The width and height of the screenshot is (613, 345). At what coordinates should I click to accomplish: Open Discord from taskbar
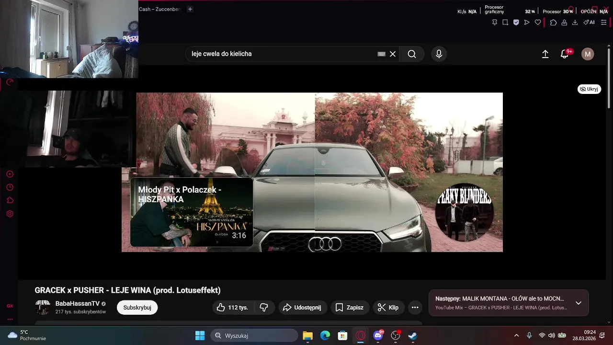click(x=378, y=335)
